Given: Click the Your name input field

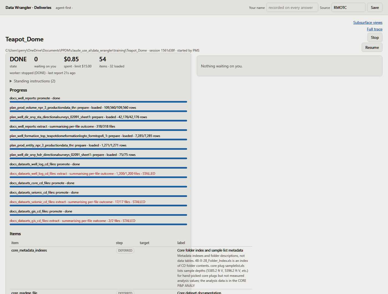Looking at the screenshot, I should tap(292, 7).
